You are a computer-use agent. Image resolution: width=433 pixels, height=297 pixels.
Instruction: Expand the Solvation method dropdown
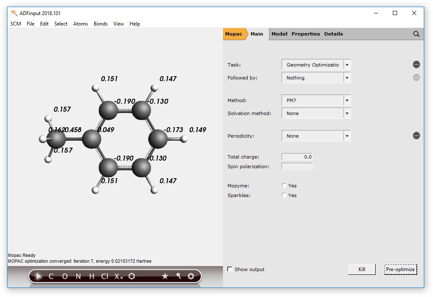coord(316,113)
